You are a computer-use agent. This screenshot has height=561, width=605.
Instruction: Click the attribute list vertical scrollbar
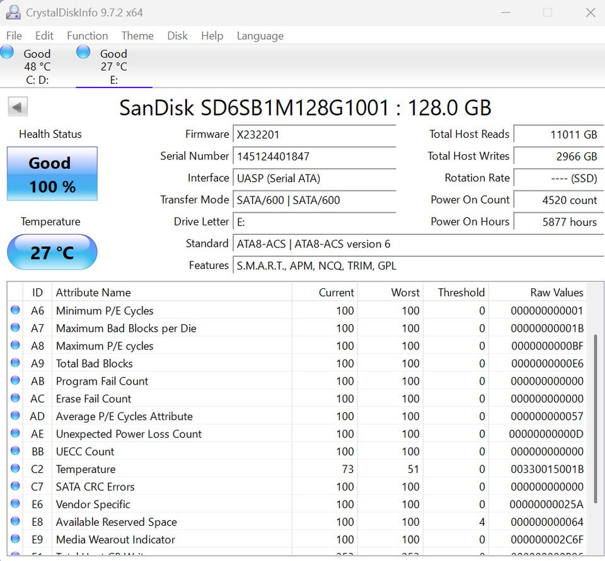click(x=596, y=418)
